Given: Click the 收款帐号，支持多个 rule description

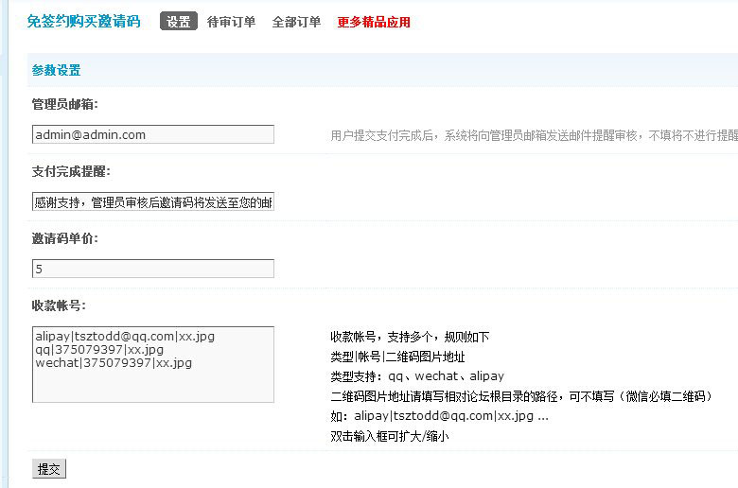Looking at the screenshot, I should pos(409,337).
